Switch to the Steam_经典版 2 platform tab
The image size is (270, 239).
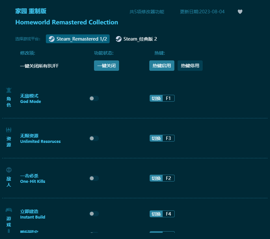[137, 39]
